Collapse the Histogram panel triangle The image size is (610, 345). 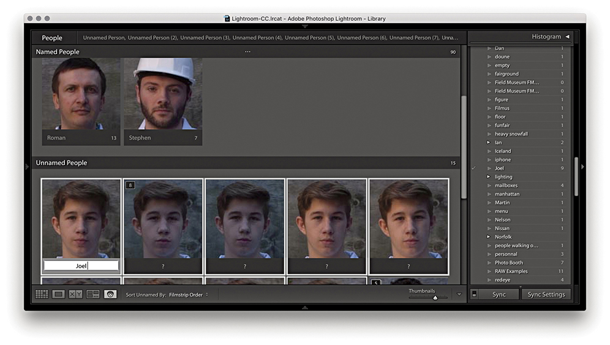[x=567, y=37]
